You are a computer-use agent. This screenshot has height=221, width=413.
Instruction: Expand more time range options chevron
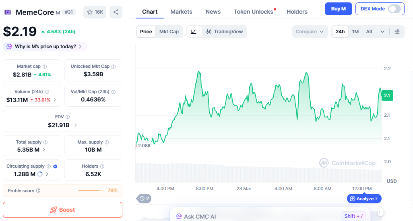(382, 32)
